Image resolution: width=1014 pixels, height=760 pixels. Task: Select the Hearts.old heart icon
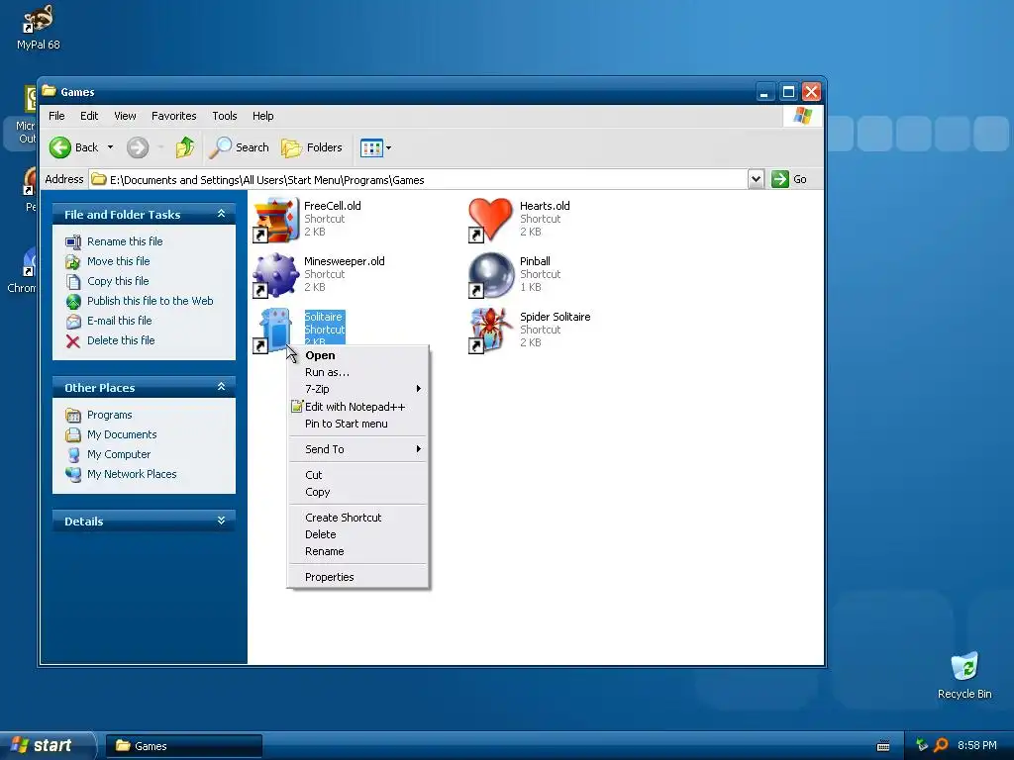tap(490, 220)
